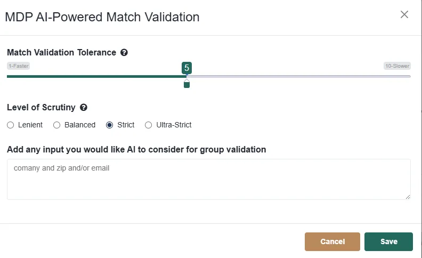Click the filled green part of tolerance track
Image resolution: width=422 pixels, height=258 pixels.
[96, 76]
